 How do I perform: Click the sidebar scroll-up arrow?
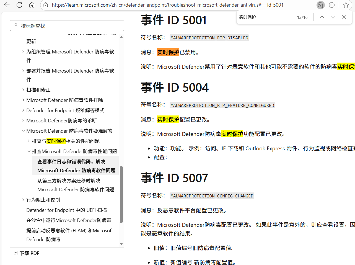point(121,37)
